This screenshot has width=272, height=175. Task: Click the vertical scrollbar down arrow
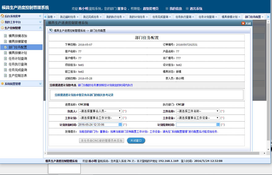click(x=268, y=149)
